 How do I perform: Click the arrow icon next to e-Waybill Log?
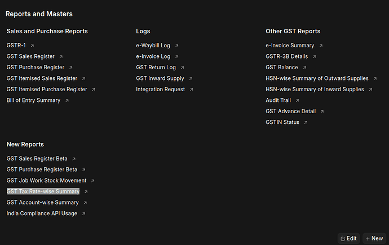[176, 46]
